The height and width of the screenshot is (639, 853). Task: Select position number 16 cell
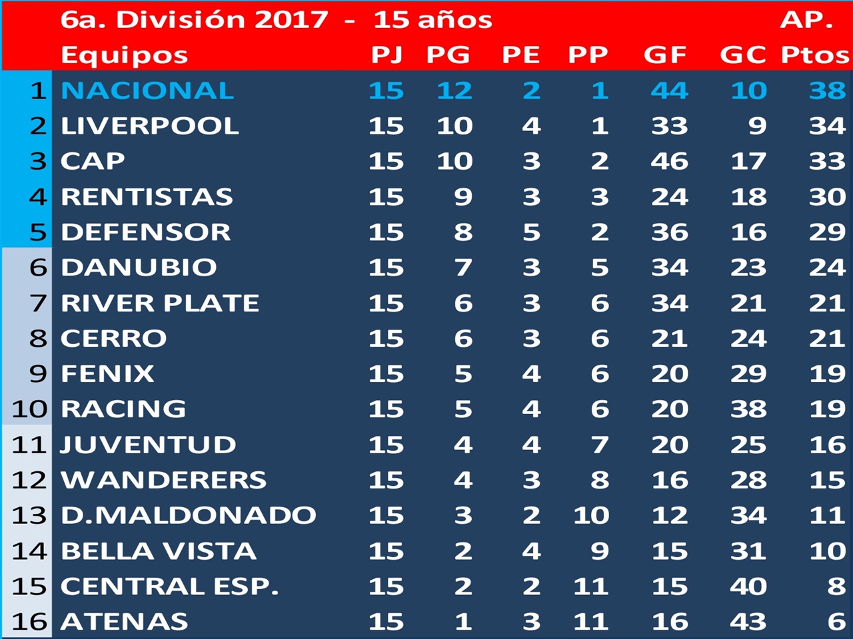[x=29, y=622]
